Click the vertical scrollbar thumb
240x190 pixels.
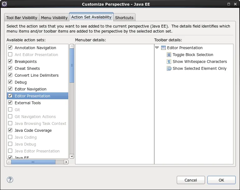coord(72,65)
